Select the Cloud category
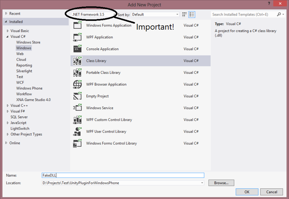The height and width of the screenshot is (199, 289). pos(21,60)
